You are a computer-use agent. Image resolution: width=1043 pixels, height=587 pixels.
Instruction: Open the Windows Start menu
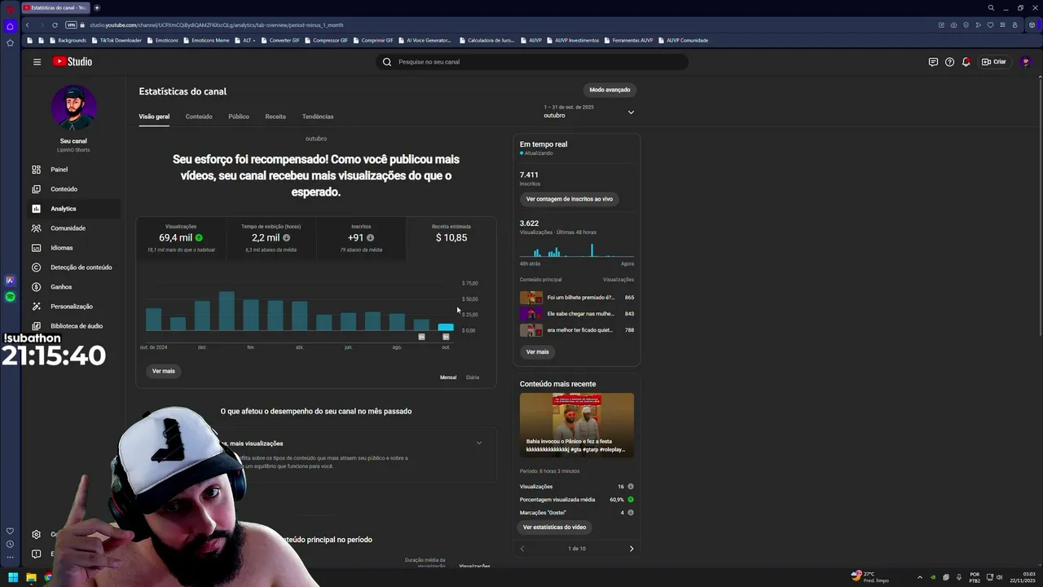tap(13, 577)
